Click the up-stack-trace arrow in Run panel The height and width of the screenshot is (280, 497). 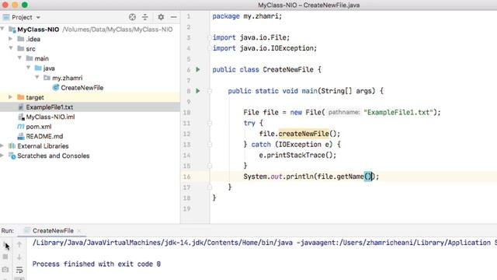(19, 244)
